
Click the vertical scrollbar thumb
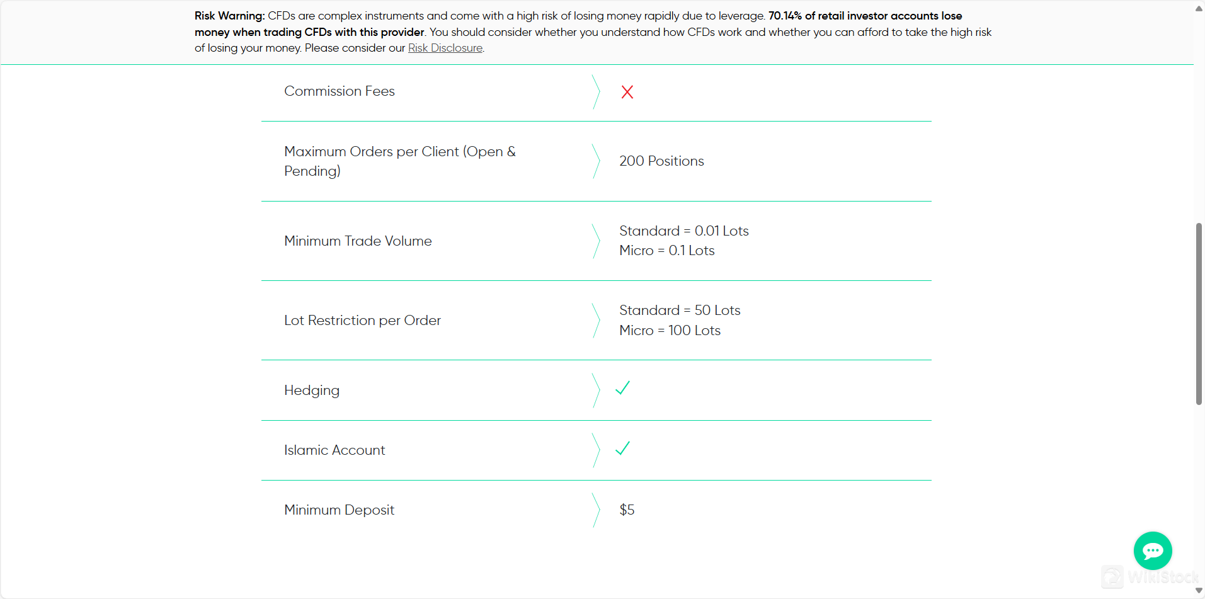tap(1199, 313)
